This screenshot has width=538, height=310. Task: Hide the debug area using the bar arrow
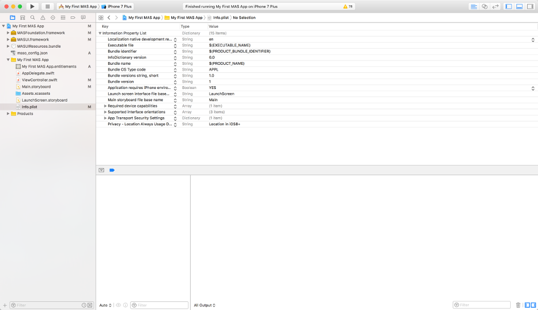pos(101,170)
